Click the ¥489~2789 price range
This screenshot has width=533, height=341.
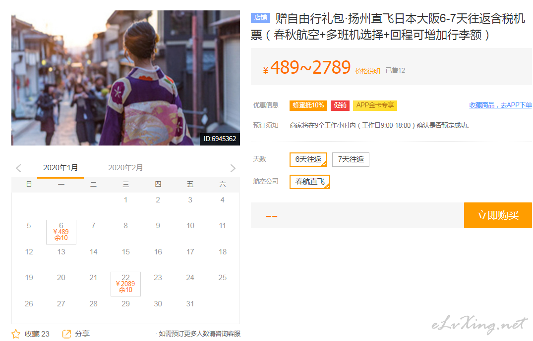pos(306,67)
